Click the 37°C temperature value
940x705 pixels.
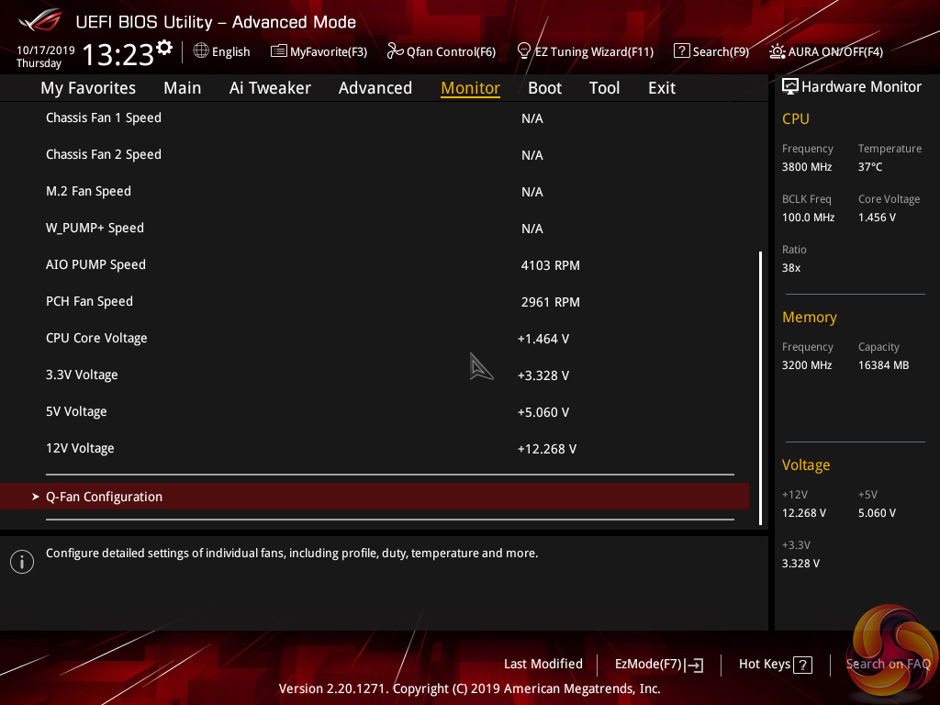(x=870, y=167)
